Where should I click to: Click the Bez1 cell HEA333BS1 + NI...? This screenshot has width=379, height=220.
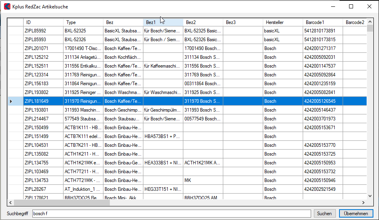tap(163, 163)
